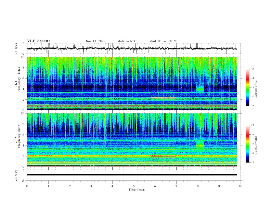This screenshot has height=209, width=271.
Task: Click time axis tick label "9"
Action: click(x=219, y=186)
